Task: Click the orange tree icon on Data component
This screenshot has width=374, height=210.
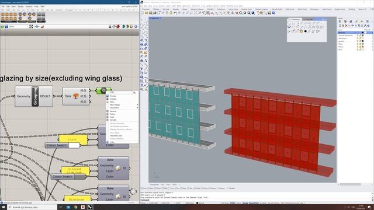Action: click(x=76, y=96)
